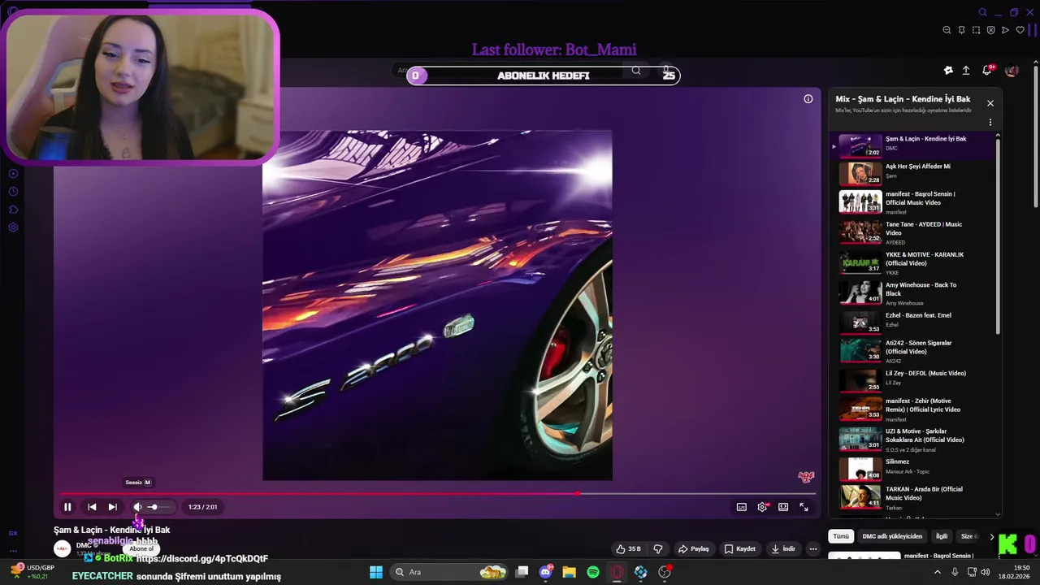The image size is (1040, 585).
Task: Open the YouTube account avatar
Action: tap(1012, 71)
